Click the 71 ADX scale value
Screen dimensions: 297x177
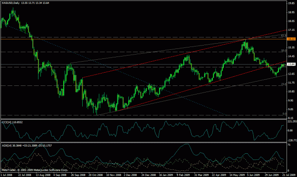289,145
